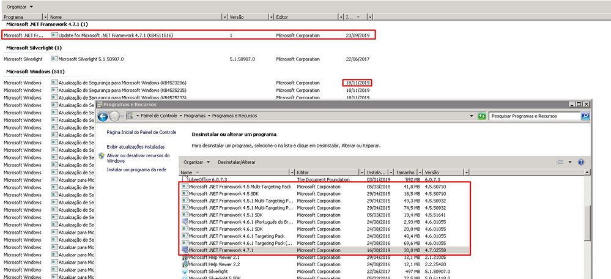Select Programas in the address breadcrumb
Image resolution: width=611 pixels, height=279 pixels.
pyautogui.click(x=195, y=116)
